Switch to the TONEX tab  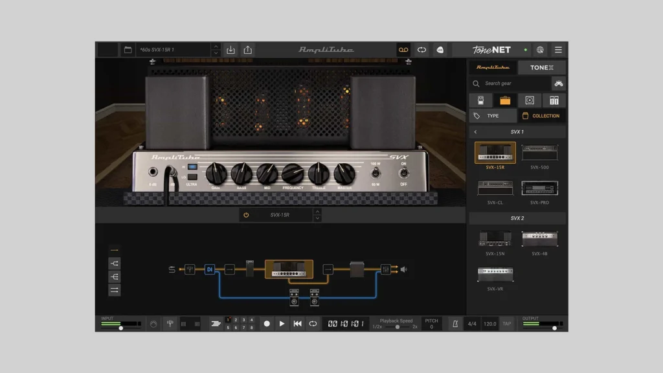pos(543,67)
